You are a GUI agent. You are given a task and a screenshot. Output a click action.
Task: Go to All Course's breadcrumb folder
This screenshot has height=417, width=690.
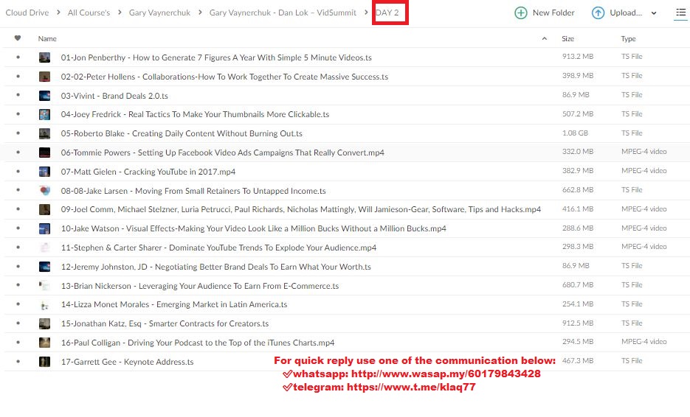pyautogui.click(x=89, y=13)
